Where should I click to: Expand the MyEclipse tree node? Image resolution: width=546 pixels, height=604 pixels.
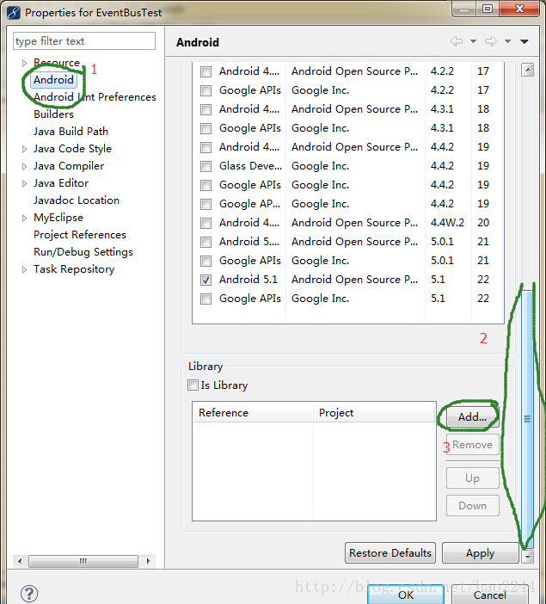pyautogui.click(x=24, y=218)
